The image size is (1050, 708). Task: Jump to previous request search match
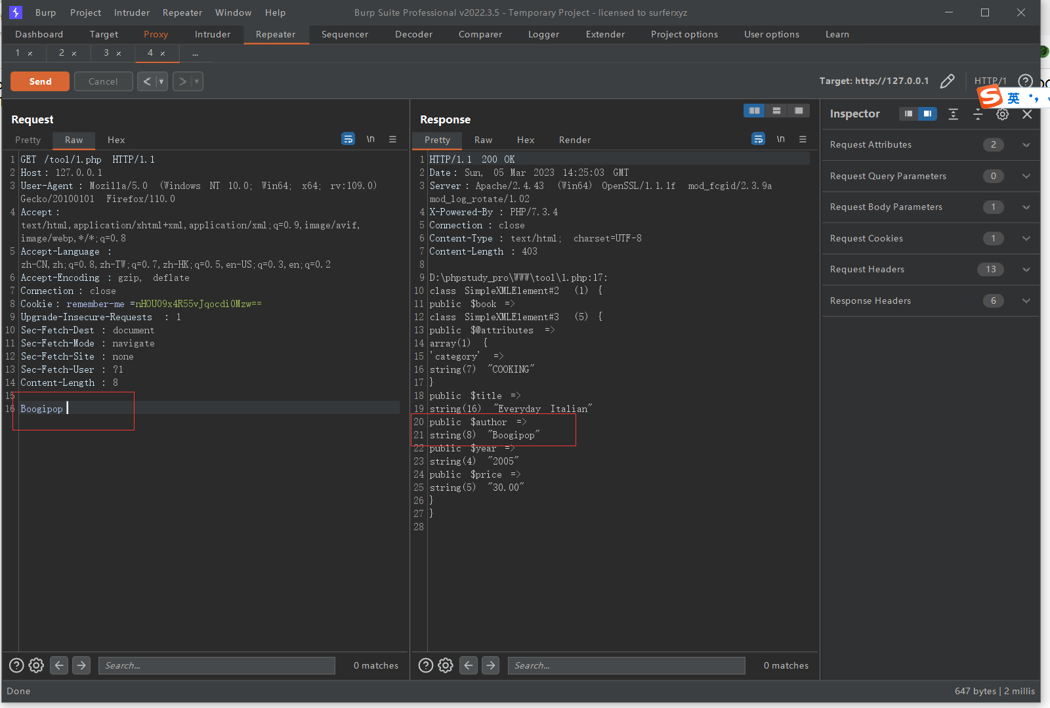[x=59, y=665]
